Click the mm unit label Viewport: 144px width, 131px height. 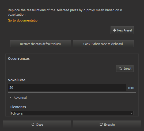point(131,88)
